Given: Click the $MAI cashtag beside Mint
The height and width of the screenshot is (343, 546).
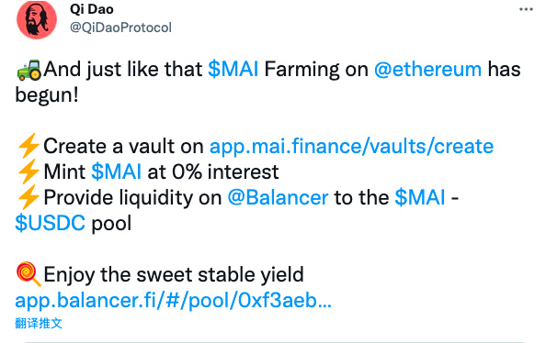Looking at the screenshot, I should coord(116,171).
